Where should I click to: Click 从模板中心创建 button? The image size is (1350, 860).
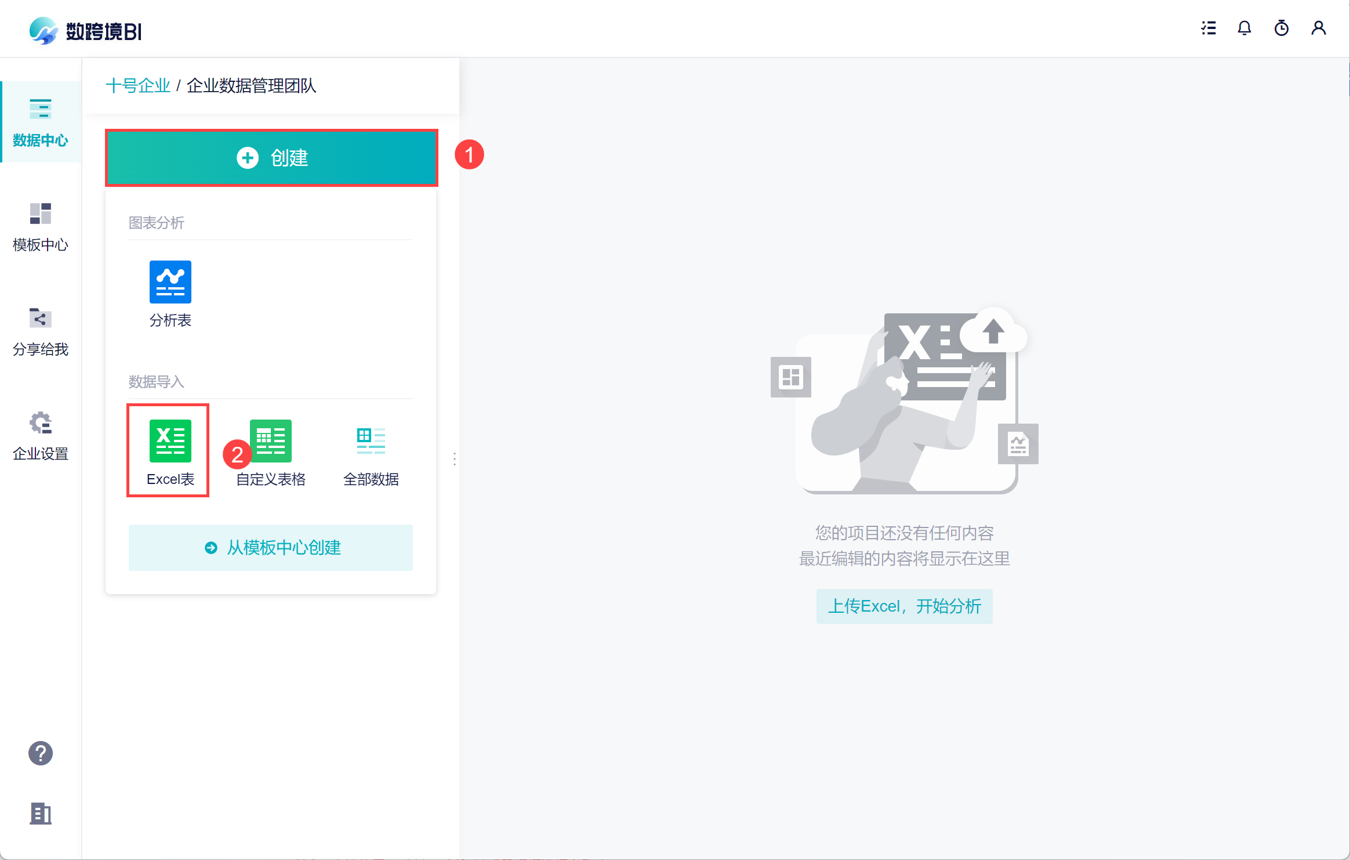point(271,548)
